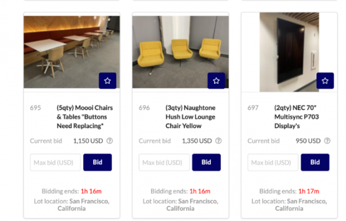Favorite the NEC 70" Multisync display lot
Viewport: 346px width, 221px height.
[x=325, y=81]
